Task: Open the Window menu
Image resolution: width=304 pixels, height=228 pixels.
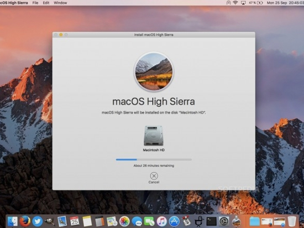Action: pos(60,3)
